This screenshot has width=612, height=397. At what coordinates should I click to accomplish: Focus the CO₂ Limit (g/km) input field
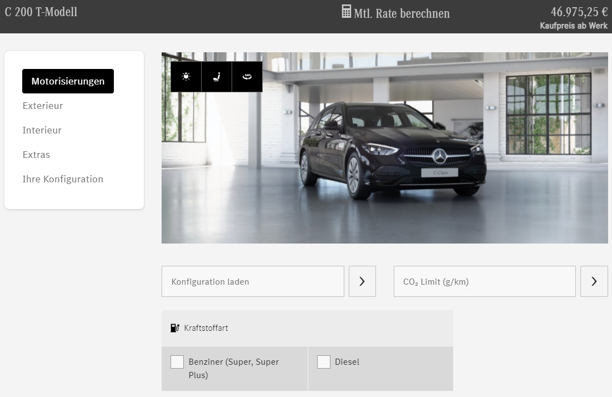pyautogui.click(x=485, y=281)
